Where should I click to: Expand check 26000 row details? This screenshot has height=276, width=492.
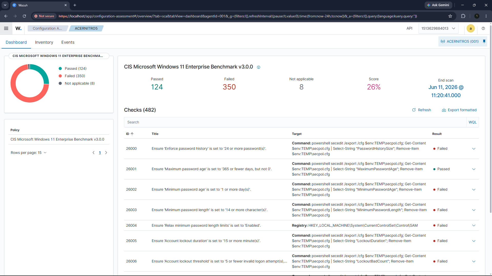[x=474, y=149]
